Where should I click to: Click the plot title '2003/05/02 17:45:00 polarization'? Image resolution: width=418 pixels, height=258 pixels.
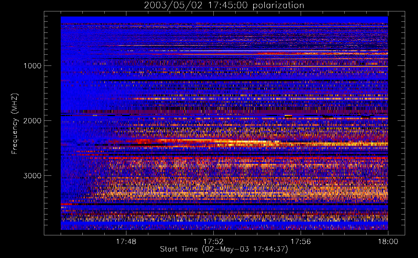224,5
